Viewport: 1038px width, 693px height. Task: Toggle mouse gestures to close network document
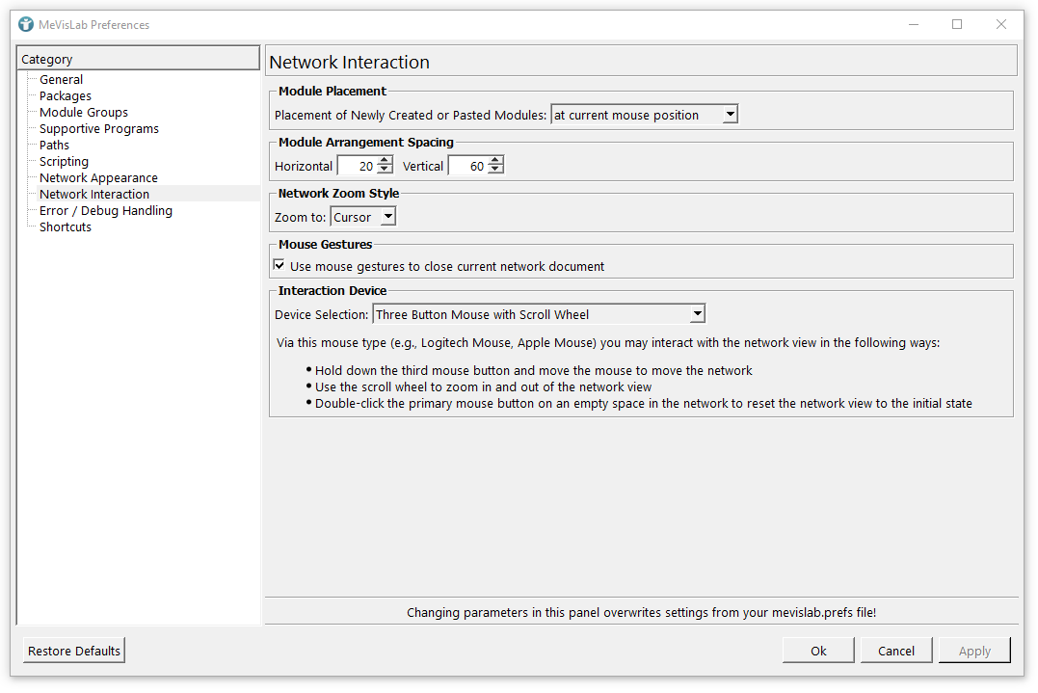pyautogui.click(x=279, y=266)
